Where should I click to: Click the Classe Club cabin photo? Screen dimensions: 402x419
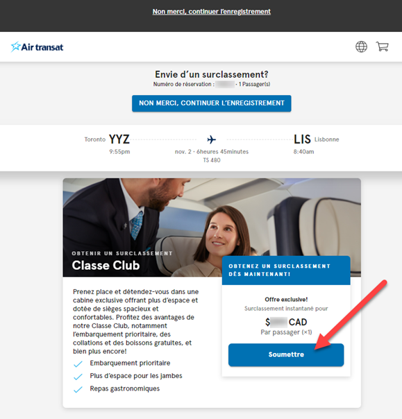click(x=212, y=228)
